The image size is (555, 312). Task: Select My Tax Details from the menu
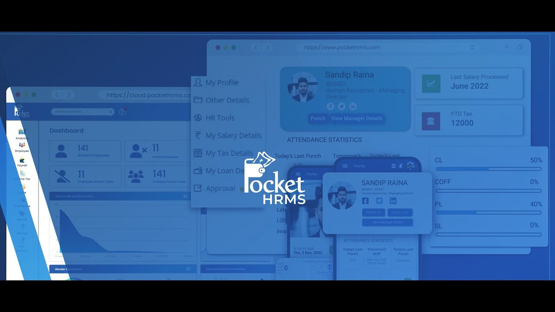pyautogui.click(x=223, y=153)
